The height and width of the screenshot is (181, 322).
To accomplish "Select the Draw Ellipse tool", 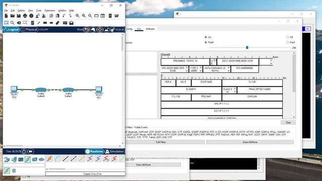I will click(51, 23).
